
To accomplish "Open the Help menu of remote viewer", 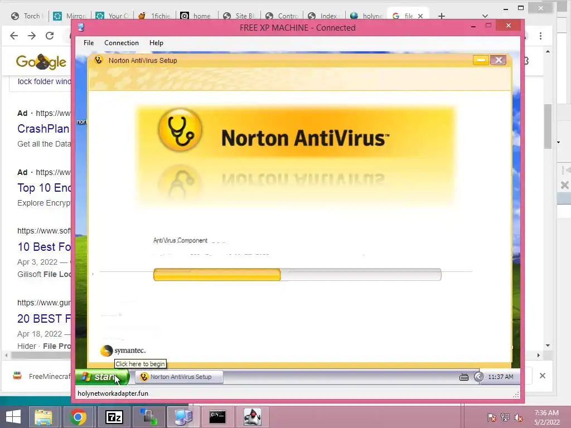I will [x=156, y=43].
